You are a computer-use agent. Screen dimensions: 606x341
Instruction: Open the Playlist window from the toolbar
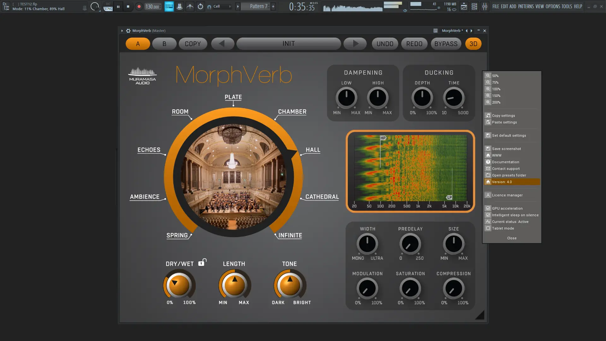[x=464, y=6]
